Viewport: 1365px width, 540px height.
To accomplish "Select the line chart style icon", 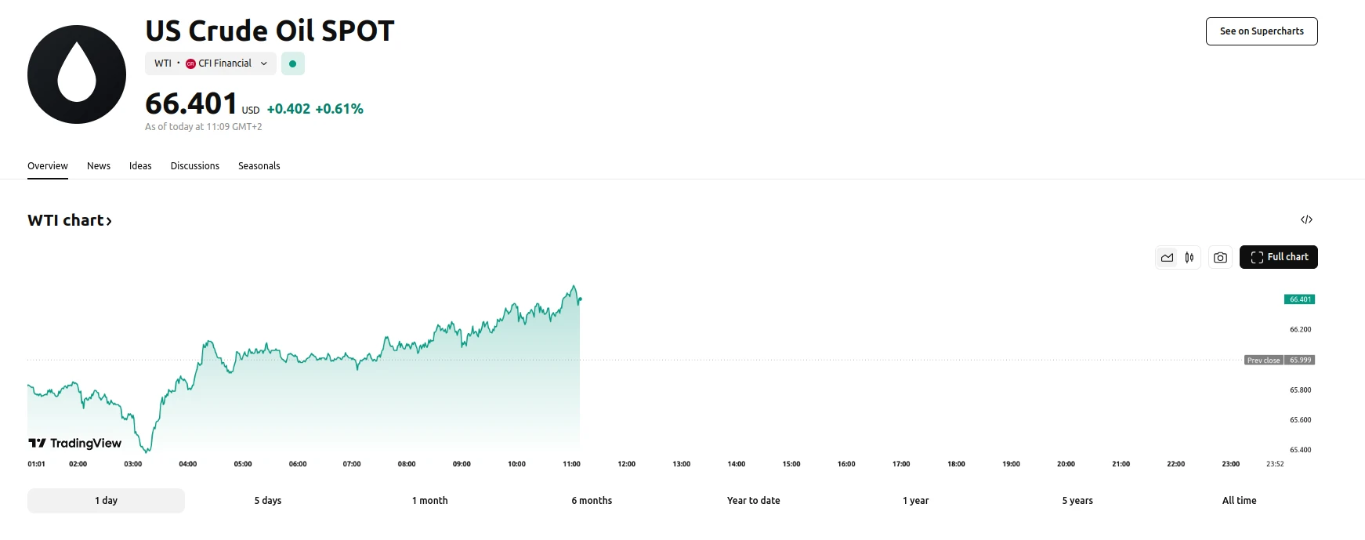I will coord(1167,257).
